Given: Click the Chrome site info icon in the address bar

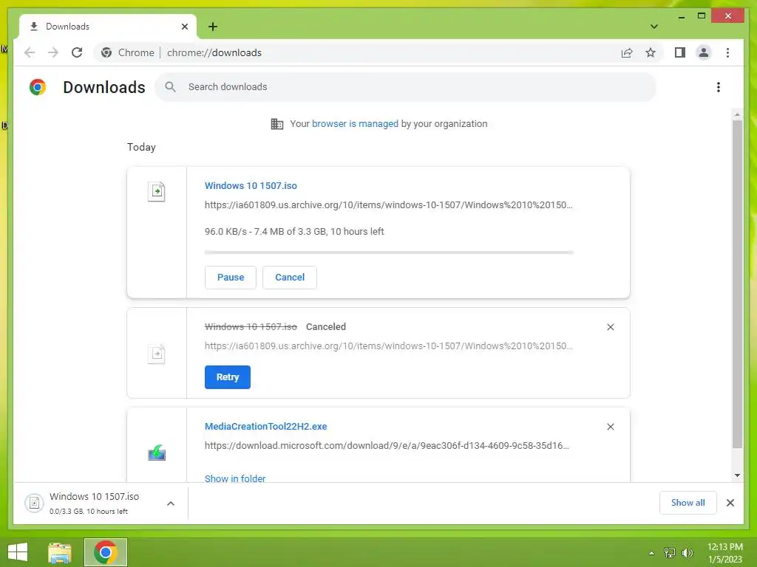Looking at the screenshot, I should pyautogui.click(x=106, y=52).
